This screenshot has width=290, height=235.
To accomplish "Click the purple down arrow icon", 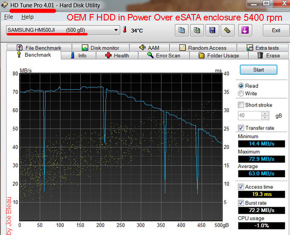I will 246,31.
